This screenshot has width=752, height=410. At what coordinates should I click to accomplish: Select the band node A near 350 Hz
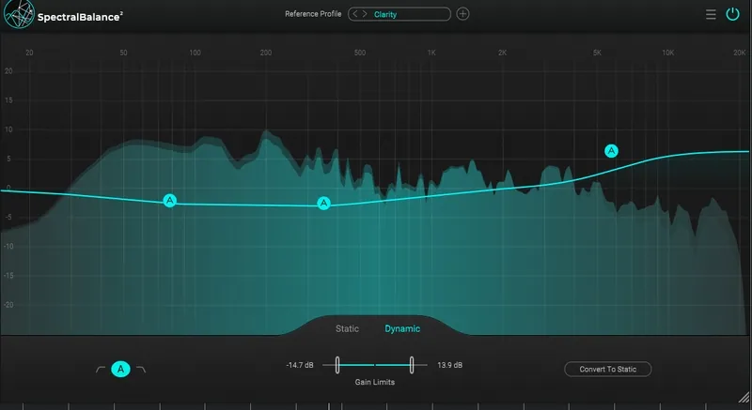coord(324,203)
